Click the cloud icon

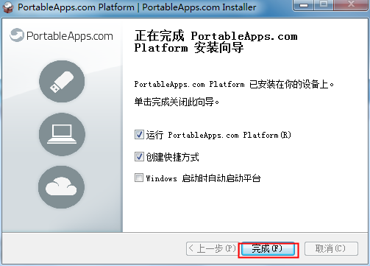pyautogui.click(x=61, y=187)
